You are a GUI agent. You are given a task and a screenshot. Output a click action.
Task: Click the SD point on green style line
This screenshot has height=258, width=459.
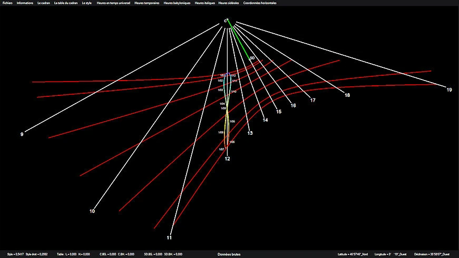252,57
